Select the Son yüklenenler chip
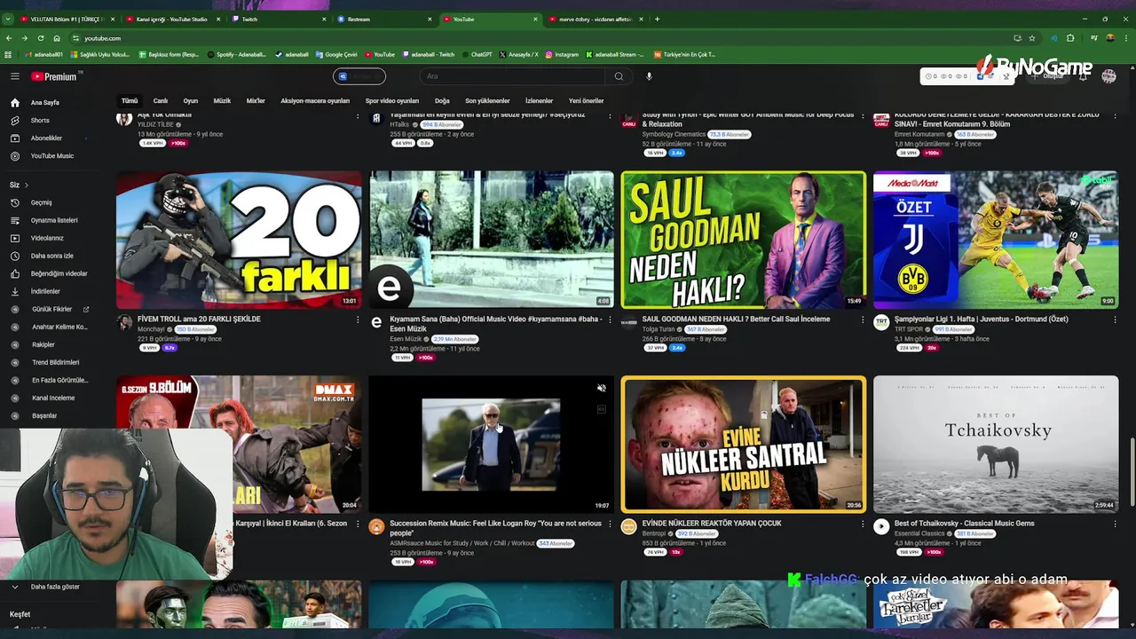The width and height of the screenshot is (1136, 639). point(487,101)
